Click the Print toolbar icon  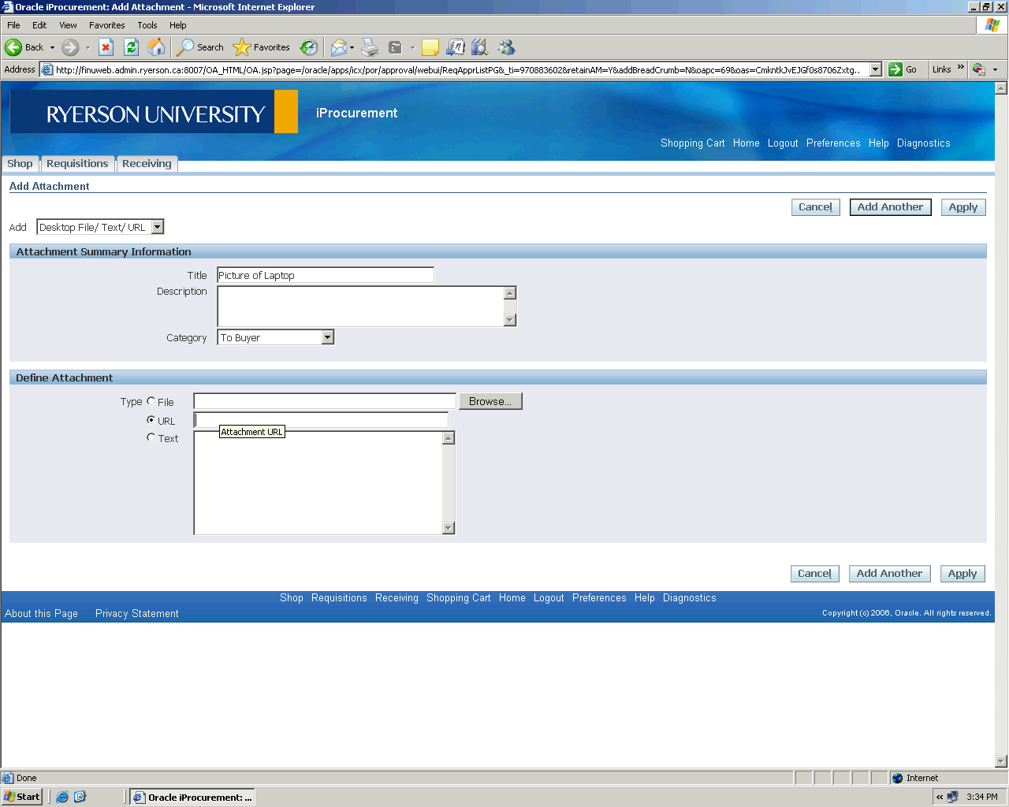click(370, 47)
